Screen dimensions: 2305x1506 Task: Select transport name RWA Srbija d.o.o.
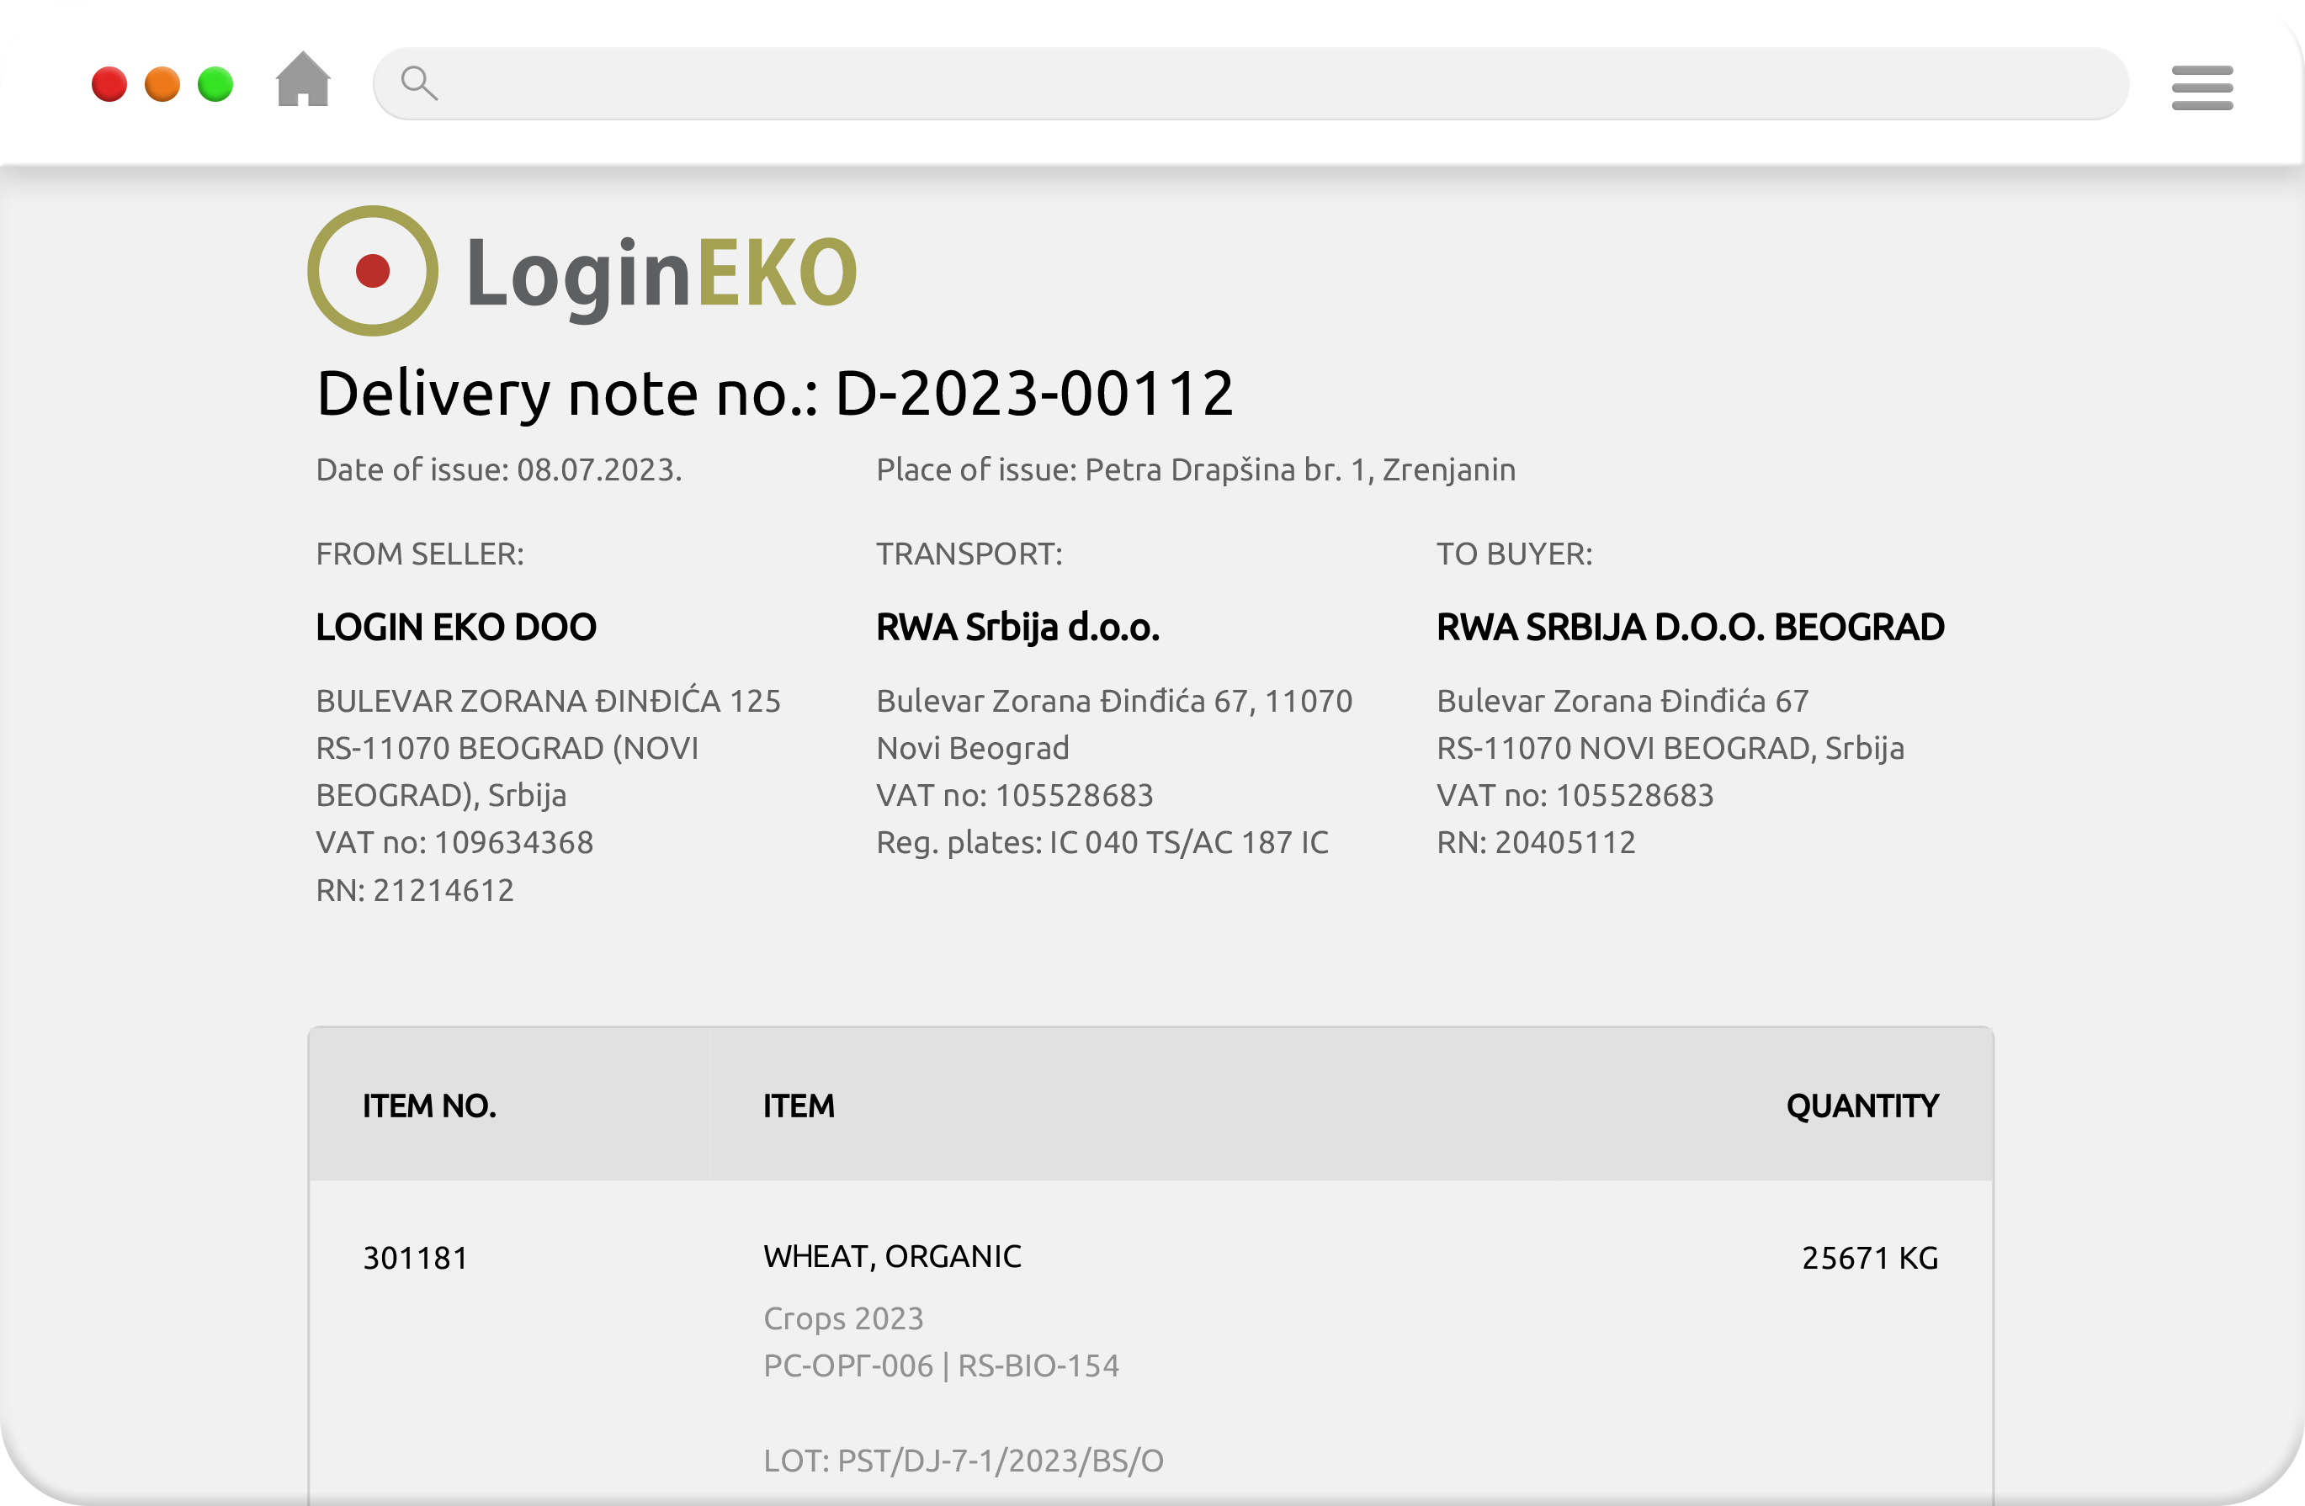pos(1017,628)
